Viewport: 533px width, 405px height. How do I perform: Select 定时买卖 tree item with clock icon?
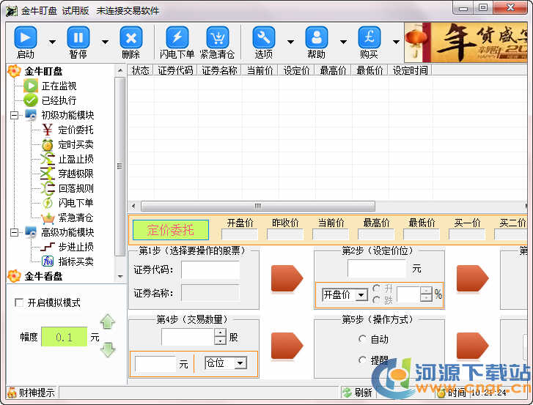point(76,144)
